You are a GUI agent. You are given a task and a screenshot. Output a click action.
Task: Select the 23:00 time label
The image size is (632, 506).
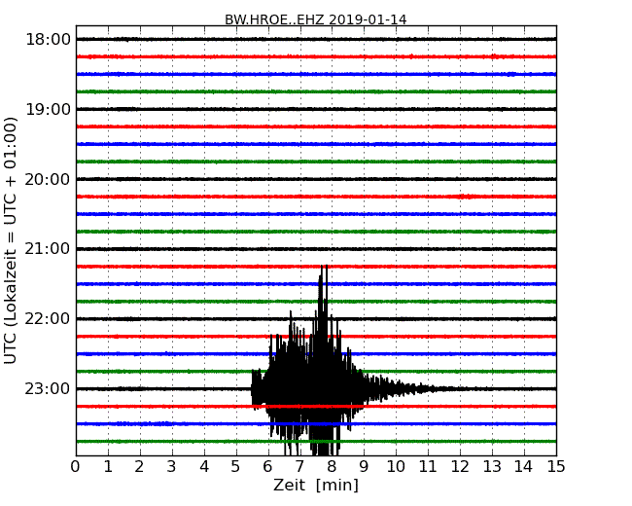coord(48,388)
